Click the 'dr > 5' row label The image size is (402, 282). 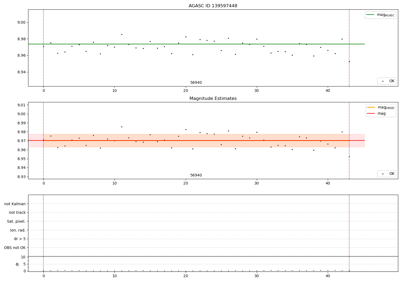click(x=20, y=239)
